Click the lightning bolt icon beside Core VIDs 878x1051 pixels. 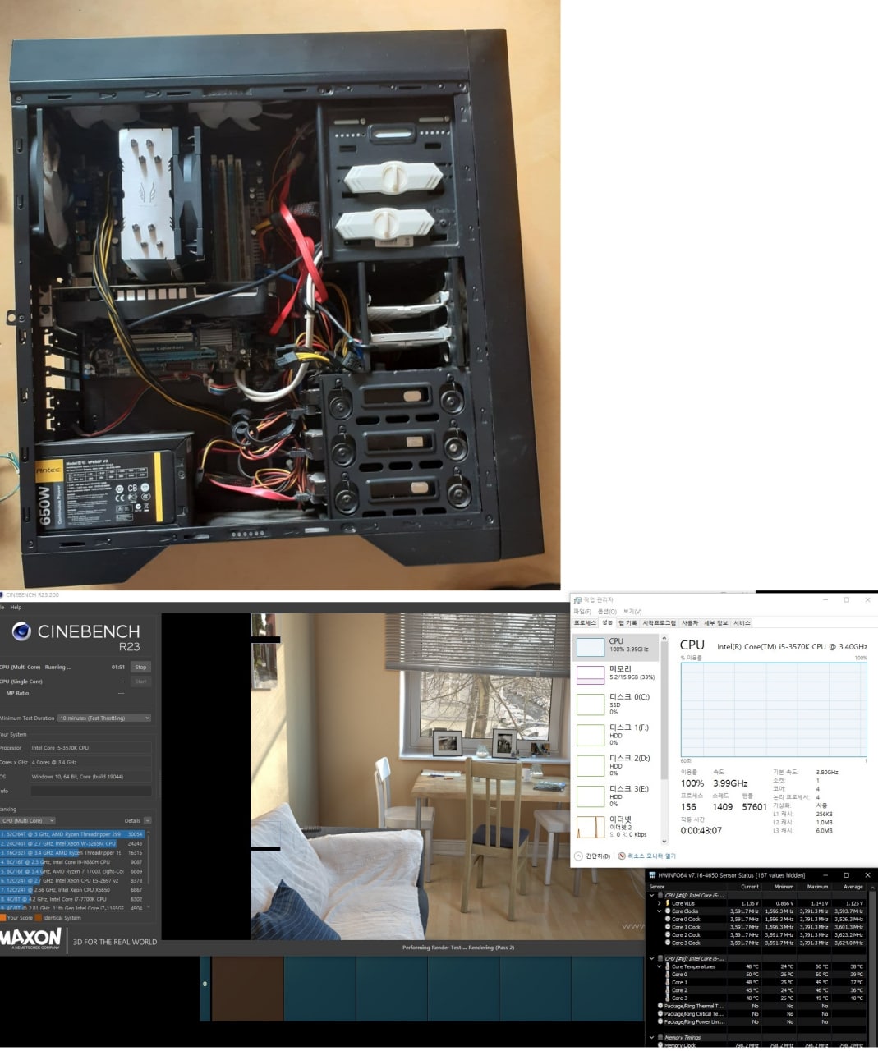coord(668,903)
